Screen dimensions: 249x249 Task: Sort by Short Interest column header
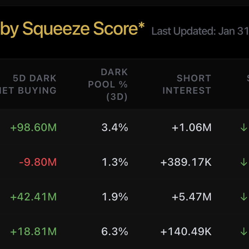coord(187,84)
